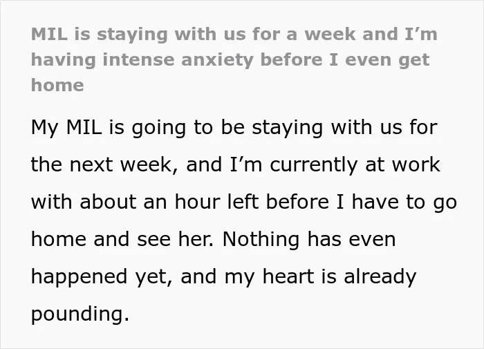Click the word "staying" in the body paragraph
This screenshot has height=349, width=484.
pos(288,128)
